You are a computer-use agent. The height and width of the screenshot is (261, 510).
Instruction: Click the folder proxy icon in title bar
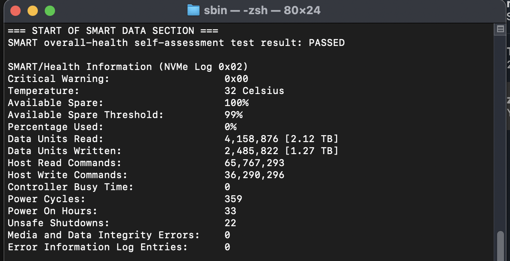[x=194, y=10]
